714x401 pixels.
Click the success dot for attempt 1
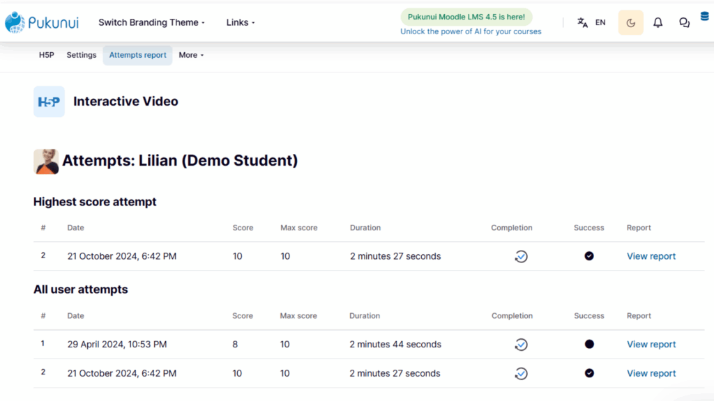click(588, 344)
